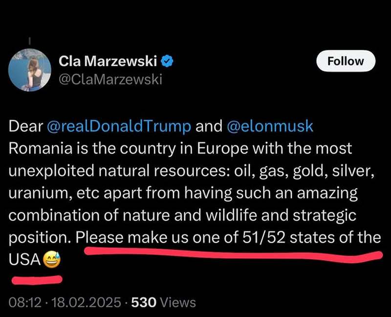
Task: Click the short red underline beneath USA
Action: 37,280
